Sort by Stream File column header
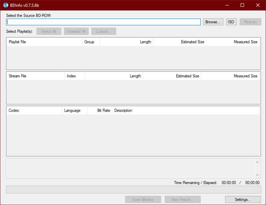This screenshot has width=266, height=205. 36,76
